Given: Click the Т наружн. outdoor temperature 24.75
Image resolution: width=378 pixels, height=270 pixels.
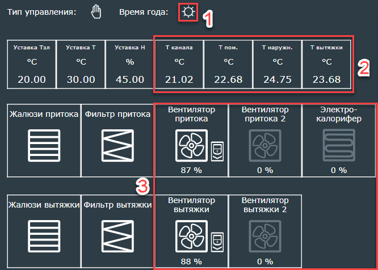Looking at the screenshot, I should (277, 79).
